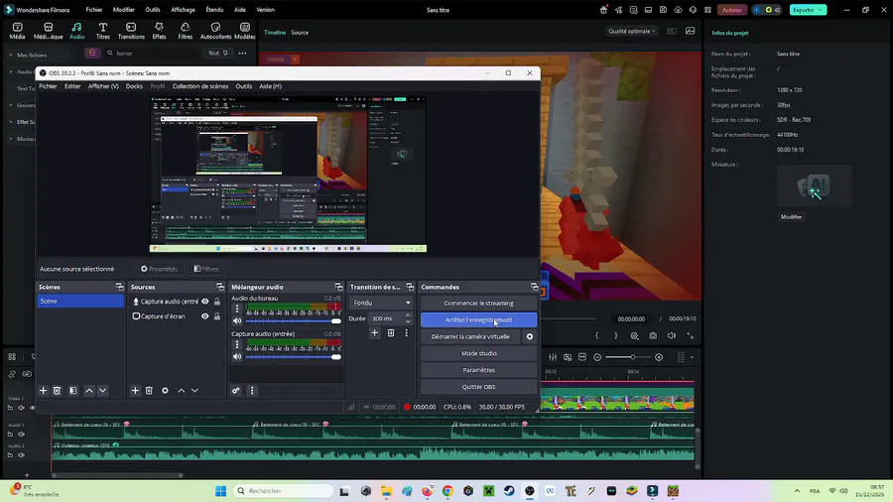
Task: Click Commencer le streaming button
Action: (x=478, y=303)
